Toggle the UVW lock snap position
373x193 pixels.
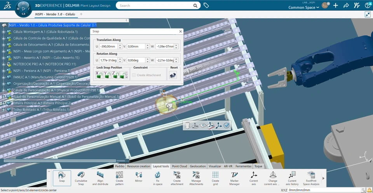(x=124, y=75)
